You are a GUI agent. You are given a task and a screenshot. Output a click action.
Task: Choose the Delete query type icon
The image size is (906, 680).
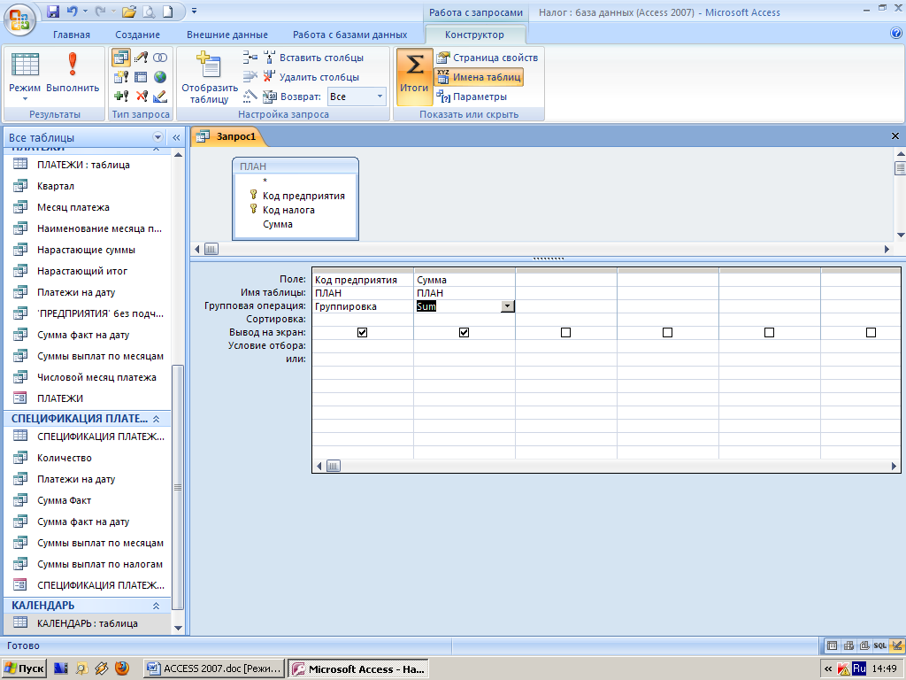click(x=141, y=96)
